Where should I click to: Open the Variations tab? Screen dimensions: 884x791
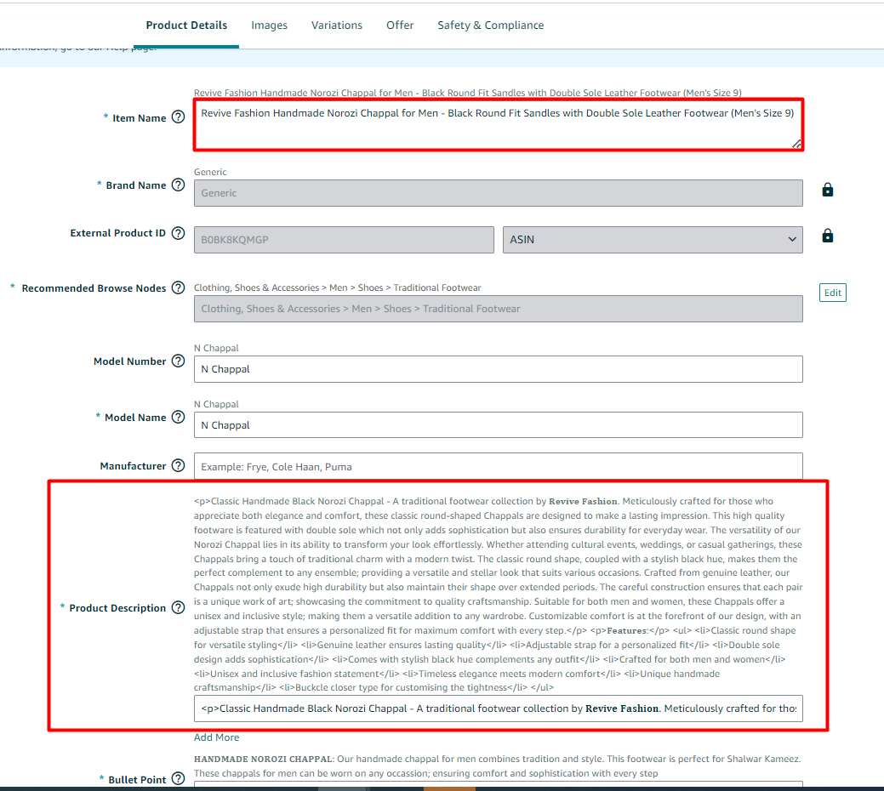337,26
